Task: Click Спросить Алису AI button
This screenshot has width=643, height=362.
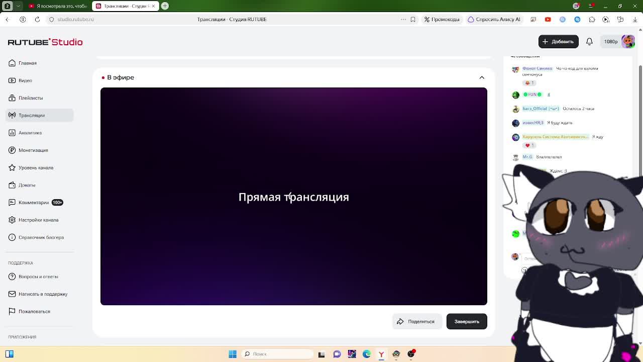Action: pos(494,19)
